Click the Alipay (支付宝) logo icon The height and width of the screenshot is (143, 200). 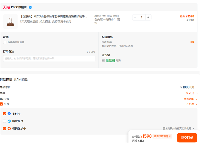click(9, 114)
